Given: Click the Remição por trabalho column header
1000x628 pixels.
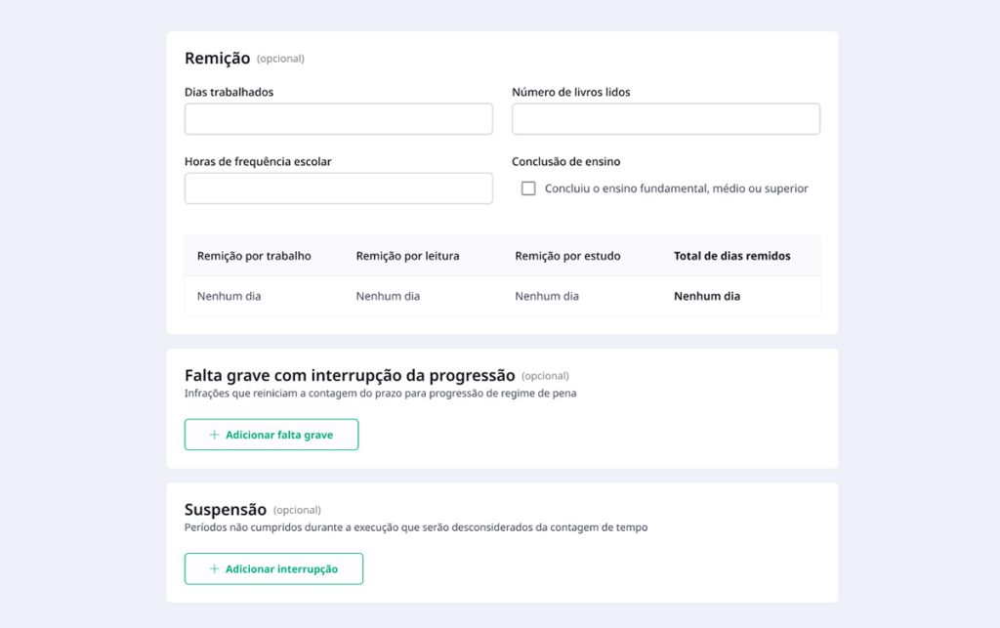Looking at the screenshot, I should 254,256.
